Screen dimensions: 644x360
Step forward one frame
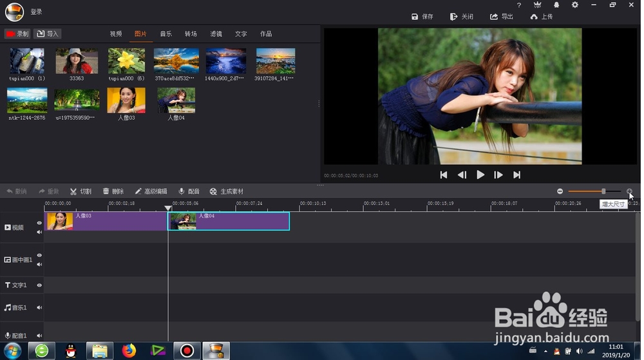(498, 175)
